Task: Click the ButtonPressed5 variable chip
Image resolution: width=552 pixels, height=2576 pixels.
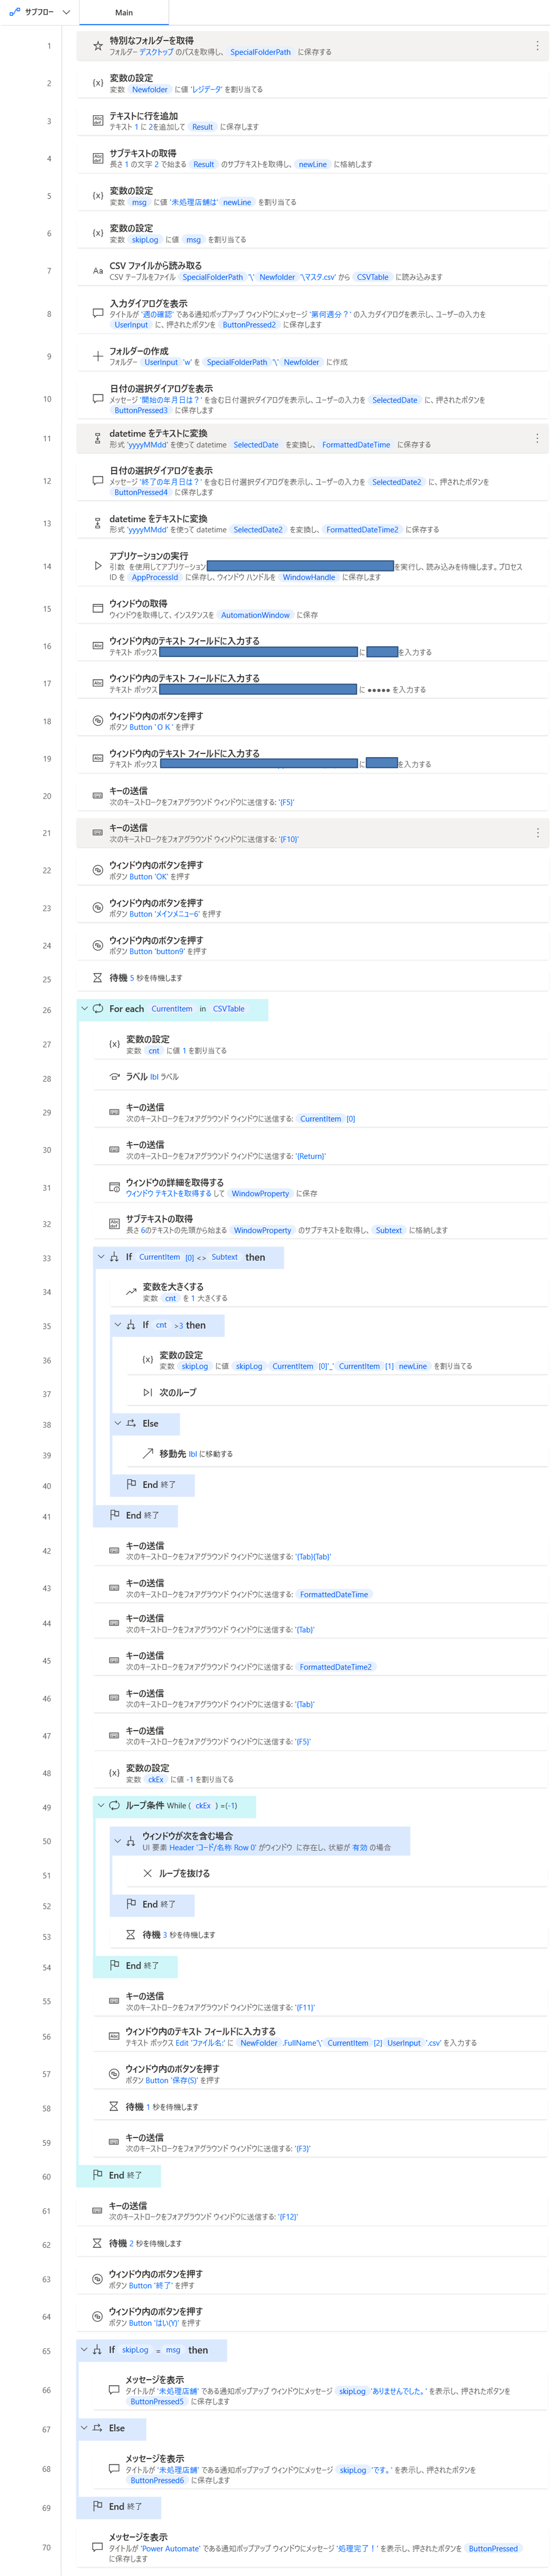Action: 157,2401
